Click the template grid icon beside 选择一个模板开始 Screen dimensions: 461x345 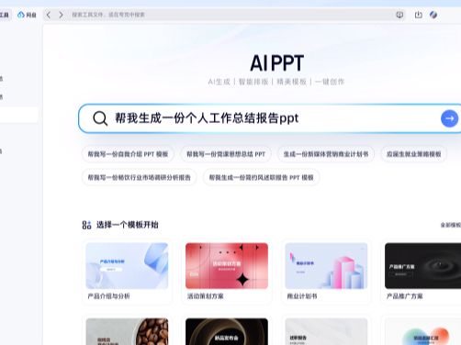[86, 225]
